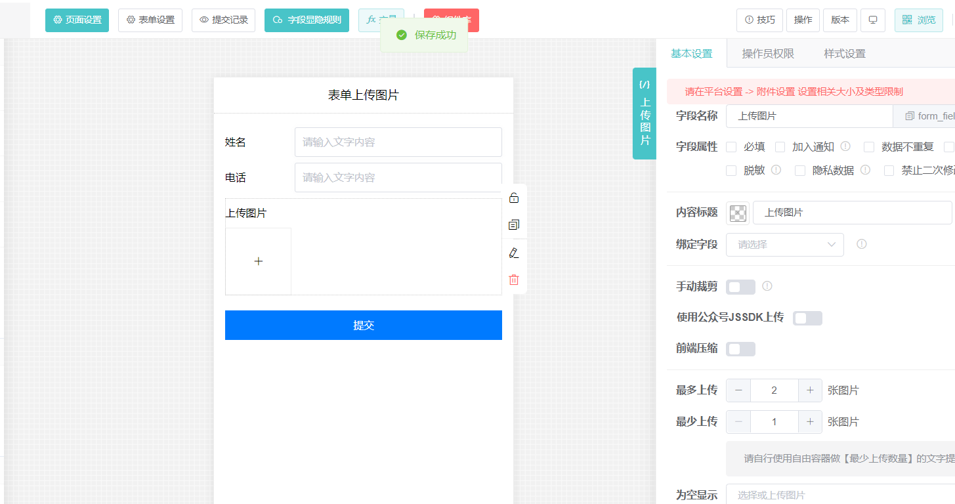This screenshot has height=504, width=955.
Task: Open the 版本 version button
Action: tap(840, 20)
